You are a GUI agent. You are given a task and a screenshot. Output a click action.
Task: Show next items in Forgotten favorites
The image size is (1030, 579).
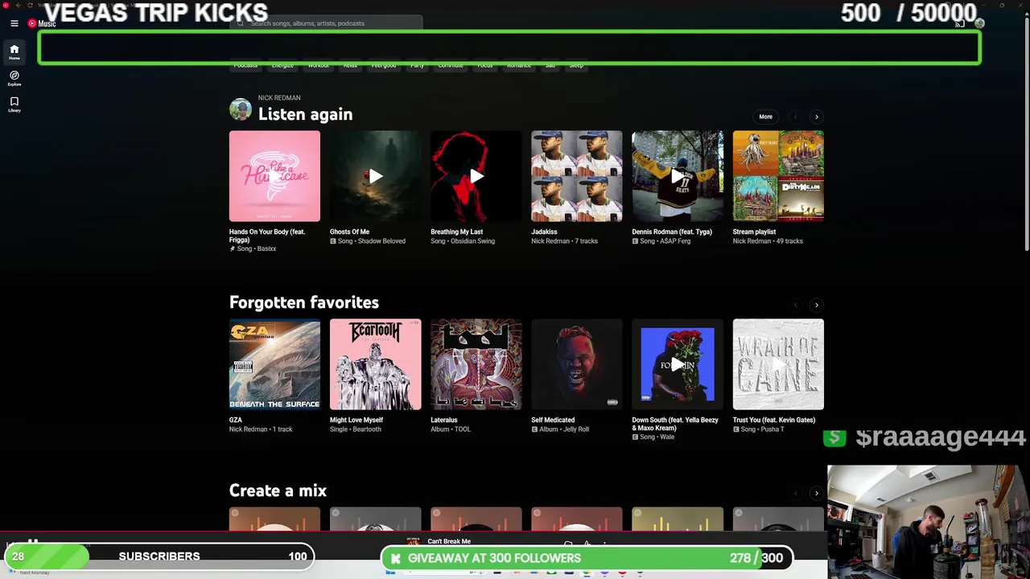tap(816, 305)
